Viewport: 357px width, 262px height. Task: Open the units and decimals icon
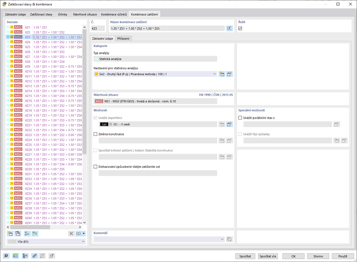16,256
